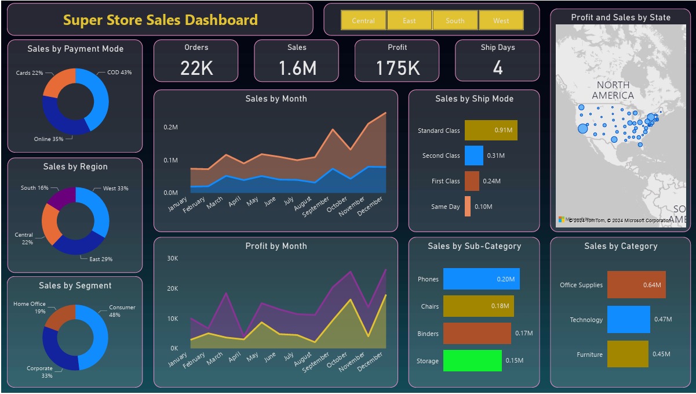
Task: Select the First Class sales bar
Action: (472, 181)
